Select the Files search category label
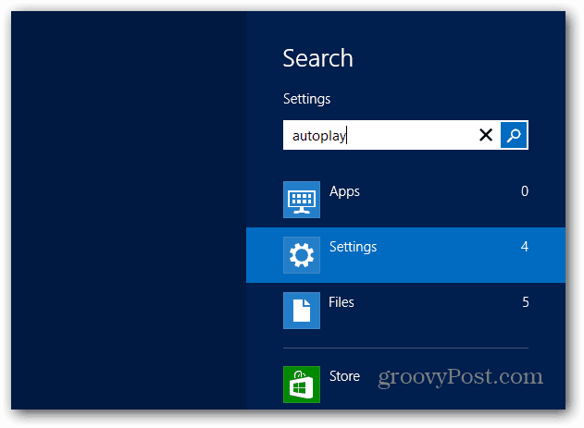Screen dimensions: 584x428 pyautogui.click(x=342, y=302)
